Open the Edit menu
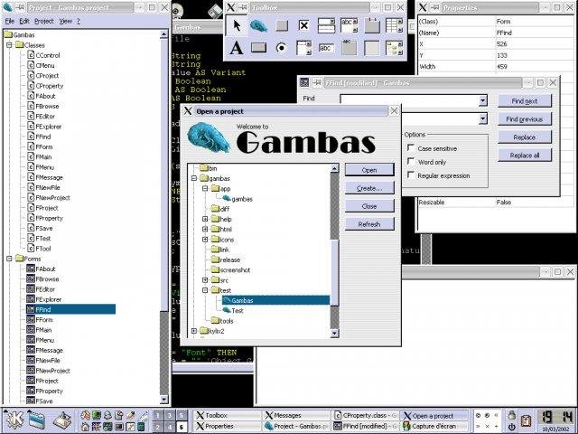Image resolution: width=578 pixels, height=434 pixels. 24,20
